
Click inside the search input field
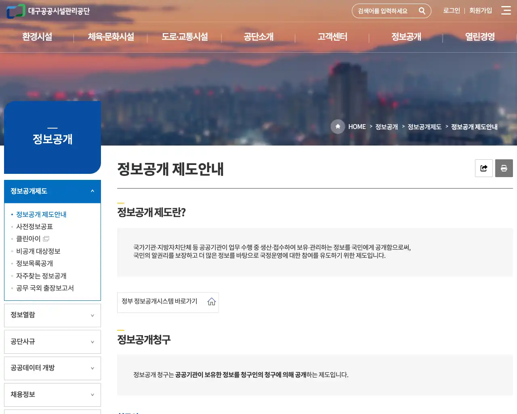[x=384, y=11]
